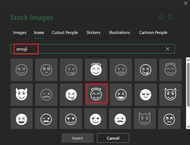Open the Illustrations tab
The image size is (190, 145).
point(120,33)
